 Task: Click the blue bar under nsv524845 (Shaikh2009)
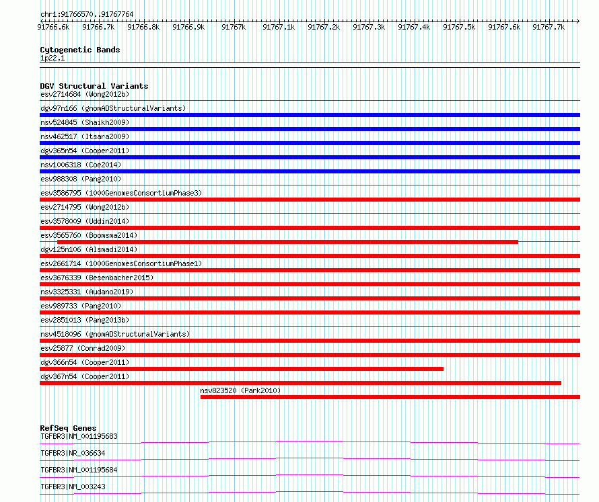pos(310,129)
